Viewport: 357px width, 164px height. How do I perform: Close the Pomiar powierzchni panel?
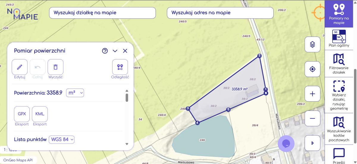[125, 51]
